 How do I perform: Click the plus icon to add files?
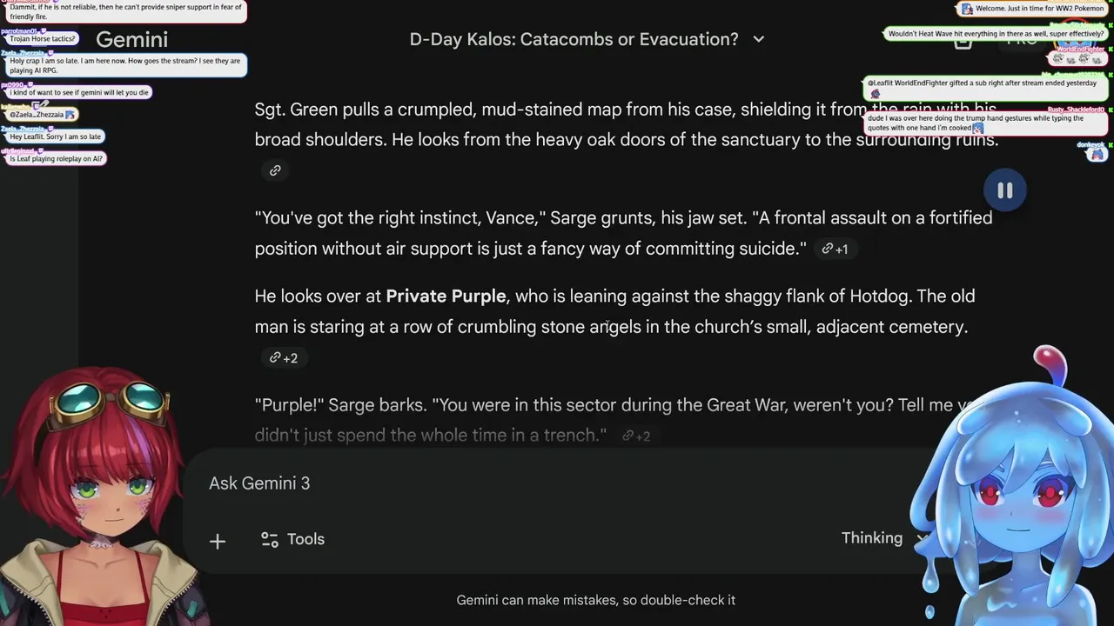[218, 541]
